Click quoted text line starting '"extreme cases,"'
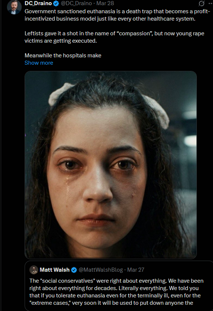Viewport: 213px width, 311px height. point(111,303)
